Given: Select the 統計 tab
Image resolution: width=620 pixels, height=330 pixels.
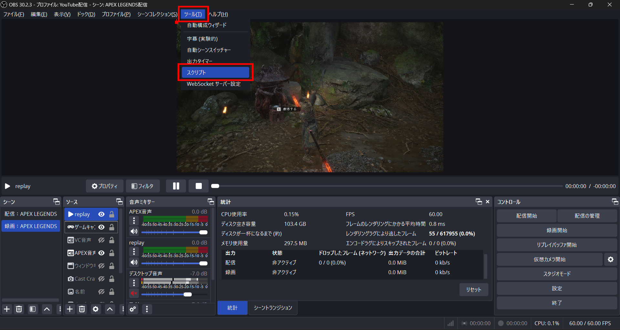Looking at the screenshot, I should pyautogui.click(x=232, y=308).
